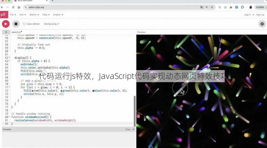Click the green folder extension icon
The height and width of the screenshot is (148, 267).
click(225, 7)
